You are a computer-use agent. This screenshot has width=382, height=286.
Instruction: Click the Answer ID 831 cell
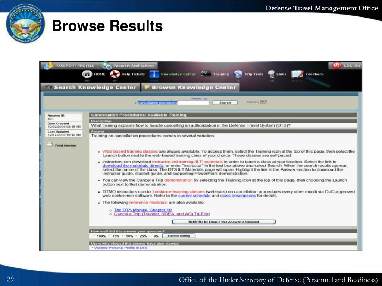coord(64,117)
